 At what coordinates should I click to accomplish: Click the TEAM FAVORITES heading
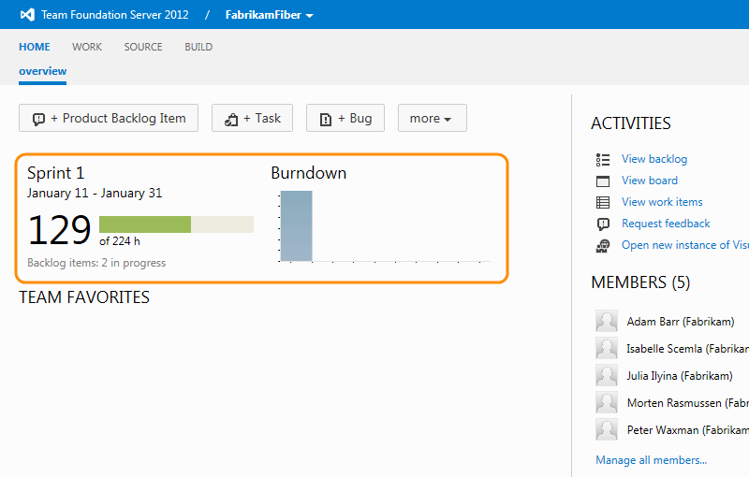click(84, 297)
